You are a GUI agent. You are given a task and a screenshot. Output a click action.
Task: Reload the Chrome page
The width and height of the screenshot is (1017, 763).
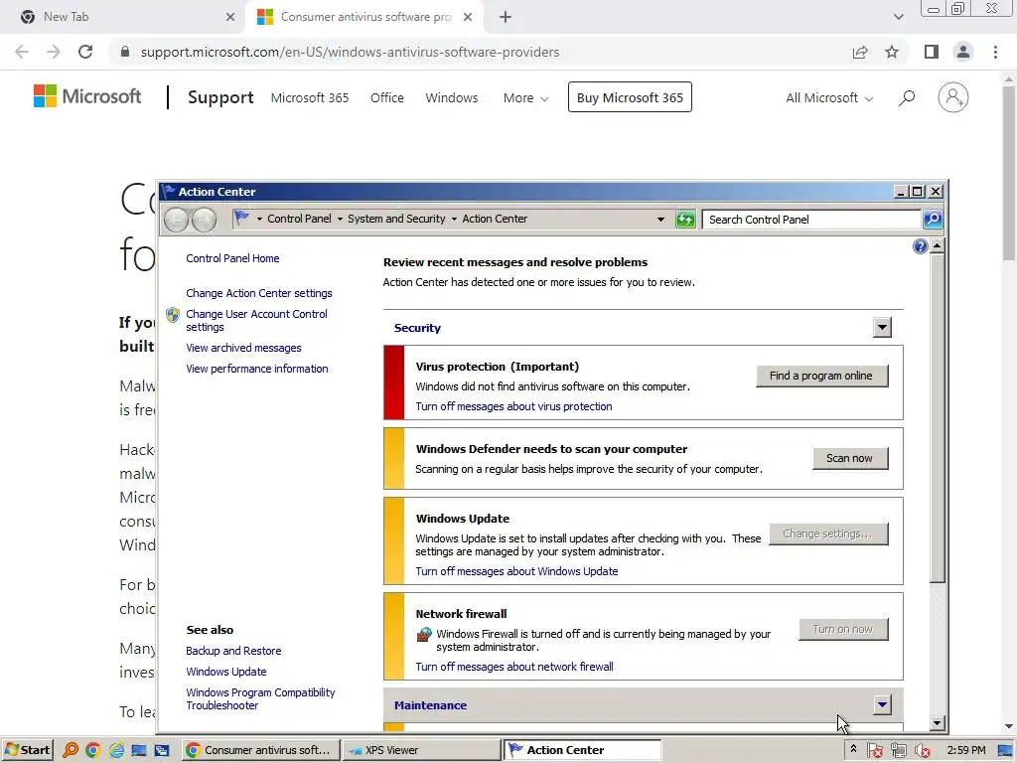point(85,52)
